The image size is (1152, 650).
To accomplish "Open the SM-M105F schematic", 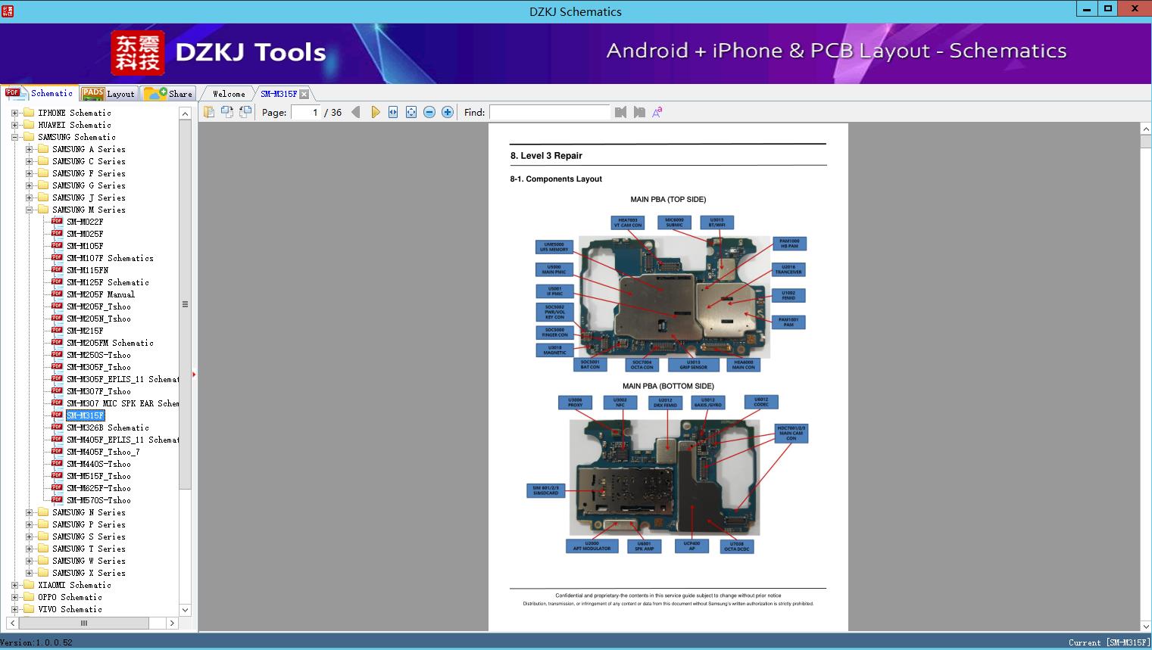I will pyautogui.click(x=85, y=246).
